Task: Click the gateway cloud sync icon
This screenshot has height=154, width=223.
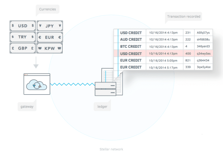Action: (x=37, y=85)
